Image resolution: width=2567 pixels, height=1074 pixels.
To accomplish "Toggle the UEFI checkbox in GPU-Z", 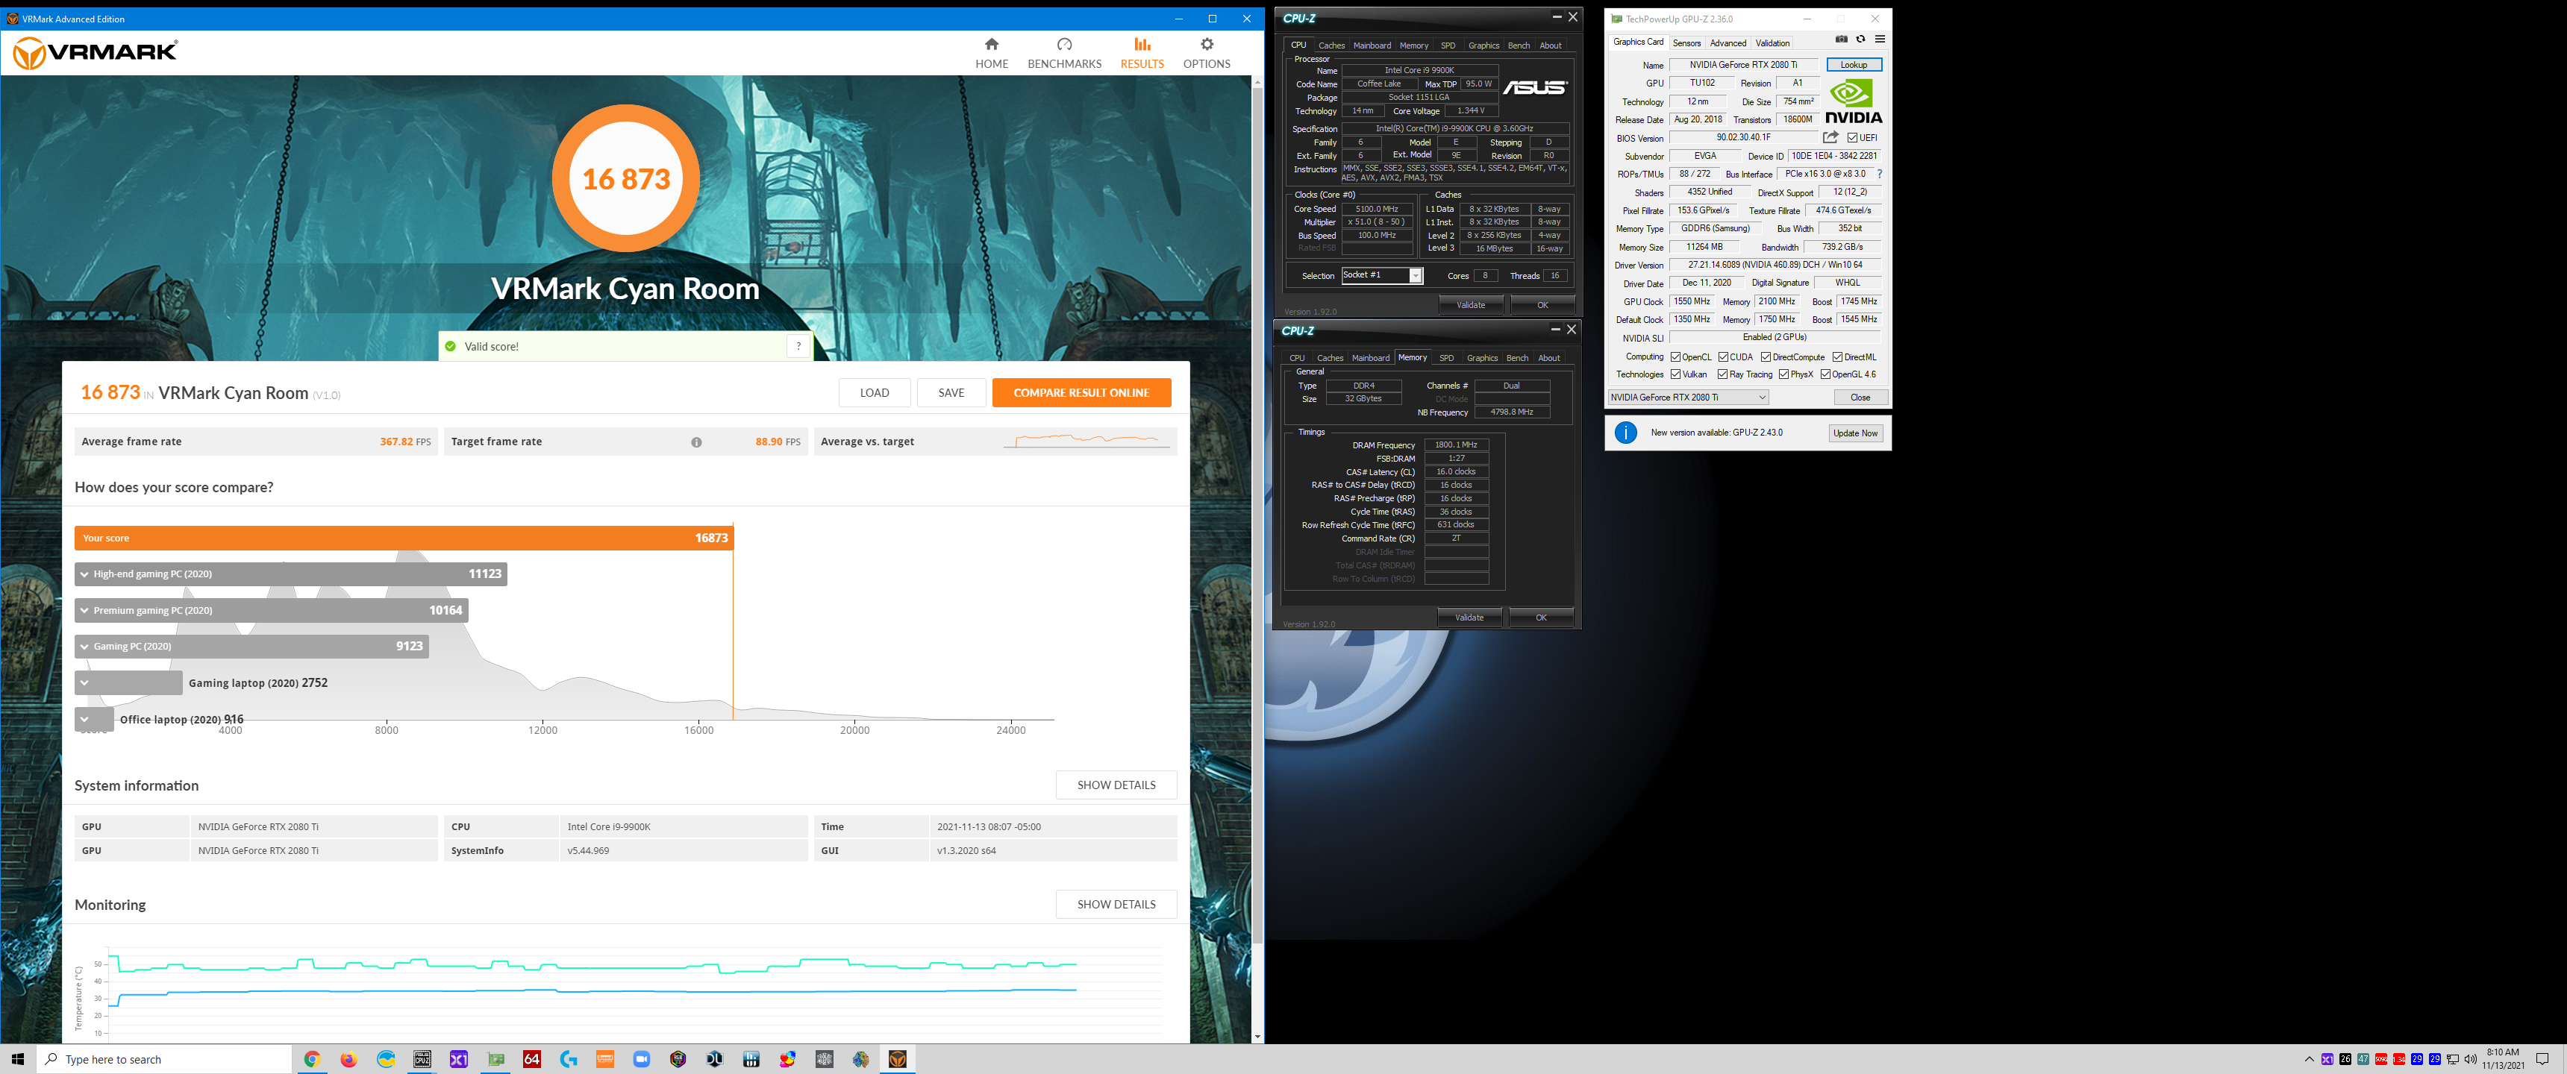I will (x=1853, y=137).
